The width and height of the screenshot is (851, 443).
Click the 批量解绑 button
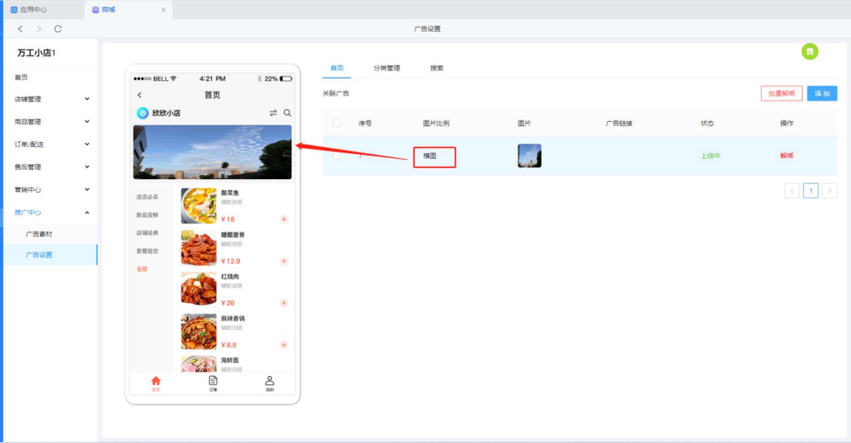(x=781, y=94)
